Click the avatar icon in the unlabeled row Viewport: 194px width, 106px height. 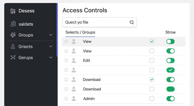(74, 70)
